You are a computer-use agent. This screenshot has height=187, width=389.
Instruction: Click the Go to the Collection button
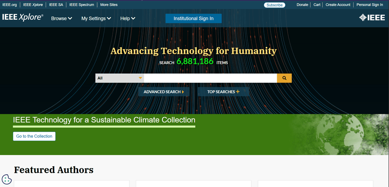coord(34,136)
